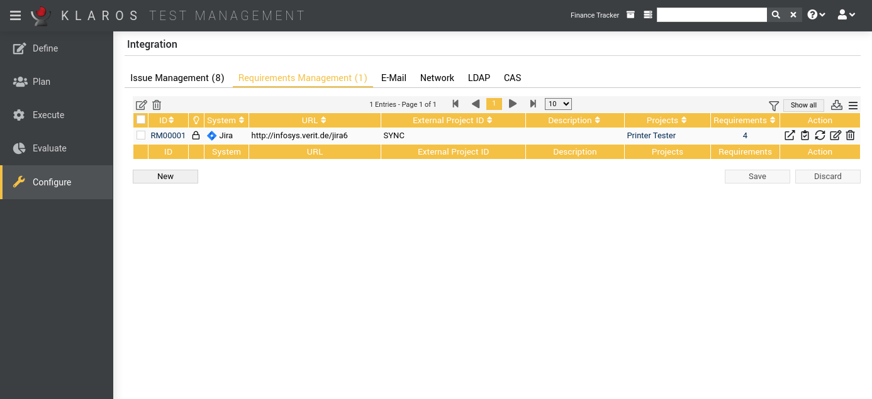Edit RM00001 using the pencil action icon

(835, 135)
